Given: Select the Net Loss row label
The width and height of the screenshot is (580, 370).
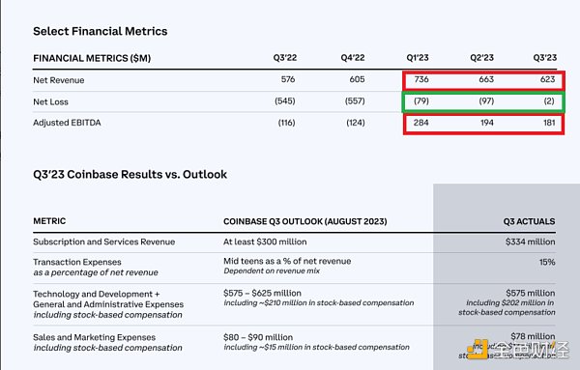Looking at the screenshot, I should coord(50,101).
